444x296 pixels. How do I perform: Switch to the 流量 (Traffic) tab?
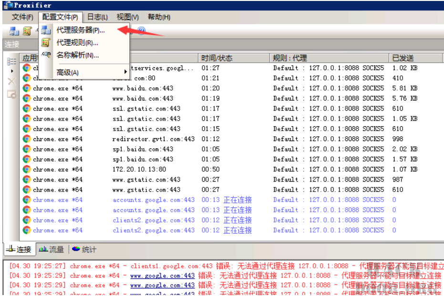(51, 249)
